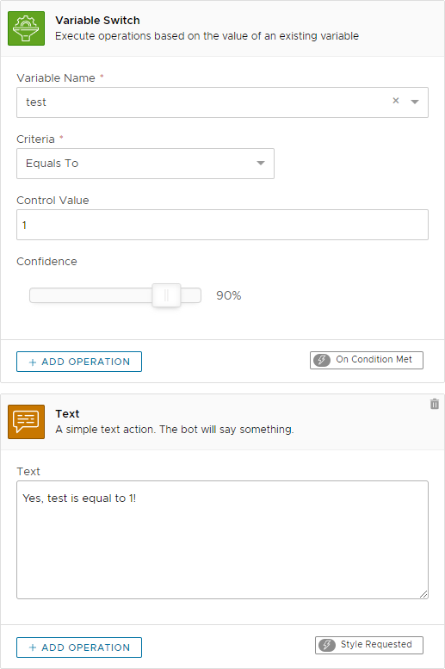The image size is (445, 669).
Task: Click the Style Requested button
Action: coord(369,645)
